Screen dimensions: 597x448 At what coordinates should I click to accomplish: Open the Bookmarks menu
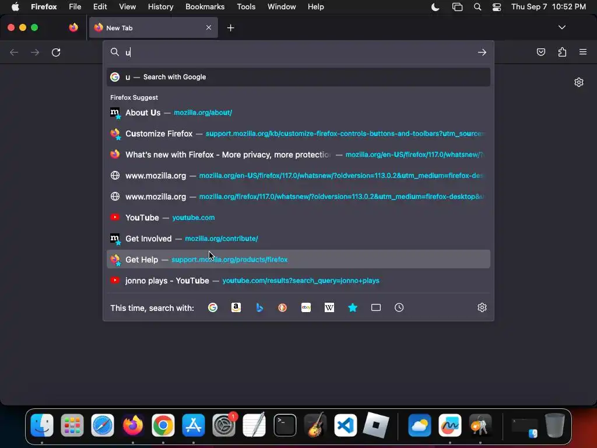tap(205, 7)
